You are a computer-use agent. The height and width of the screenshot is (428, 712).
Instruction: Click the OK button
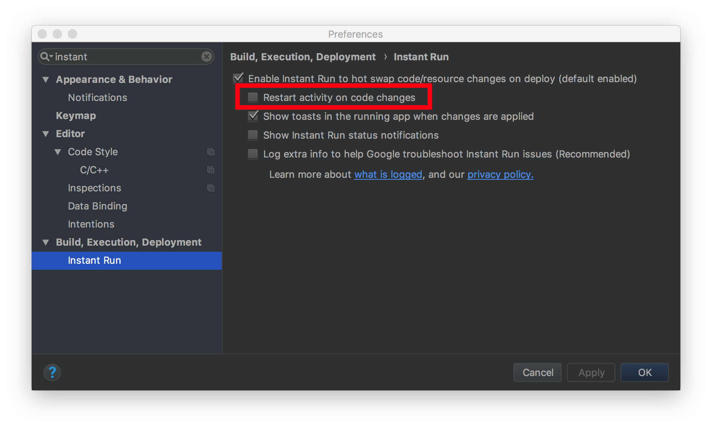point(644,372)
